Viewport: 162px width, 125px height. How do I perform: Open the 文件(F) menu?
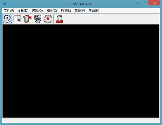point(9,11)
